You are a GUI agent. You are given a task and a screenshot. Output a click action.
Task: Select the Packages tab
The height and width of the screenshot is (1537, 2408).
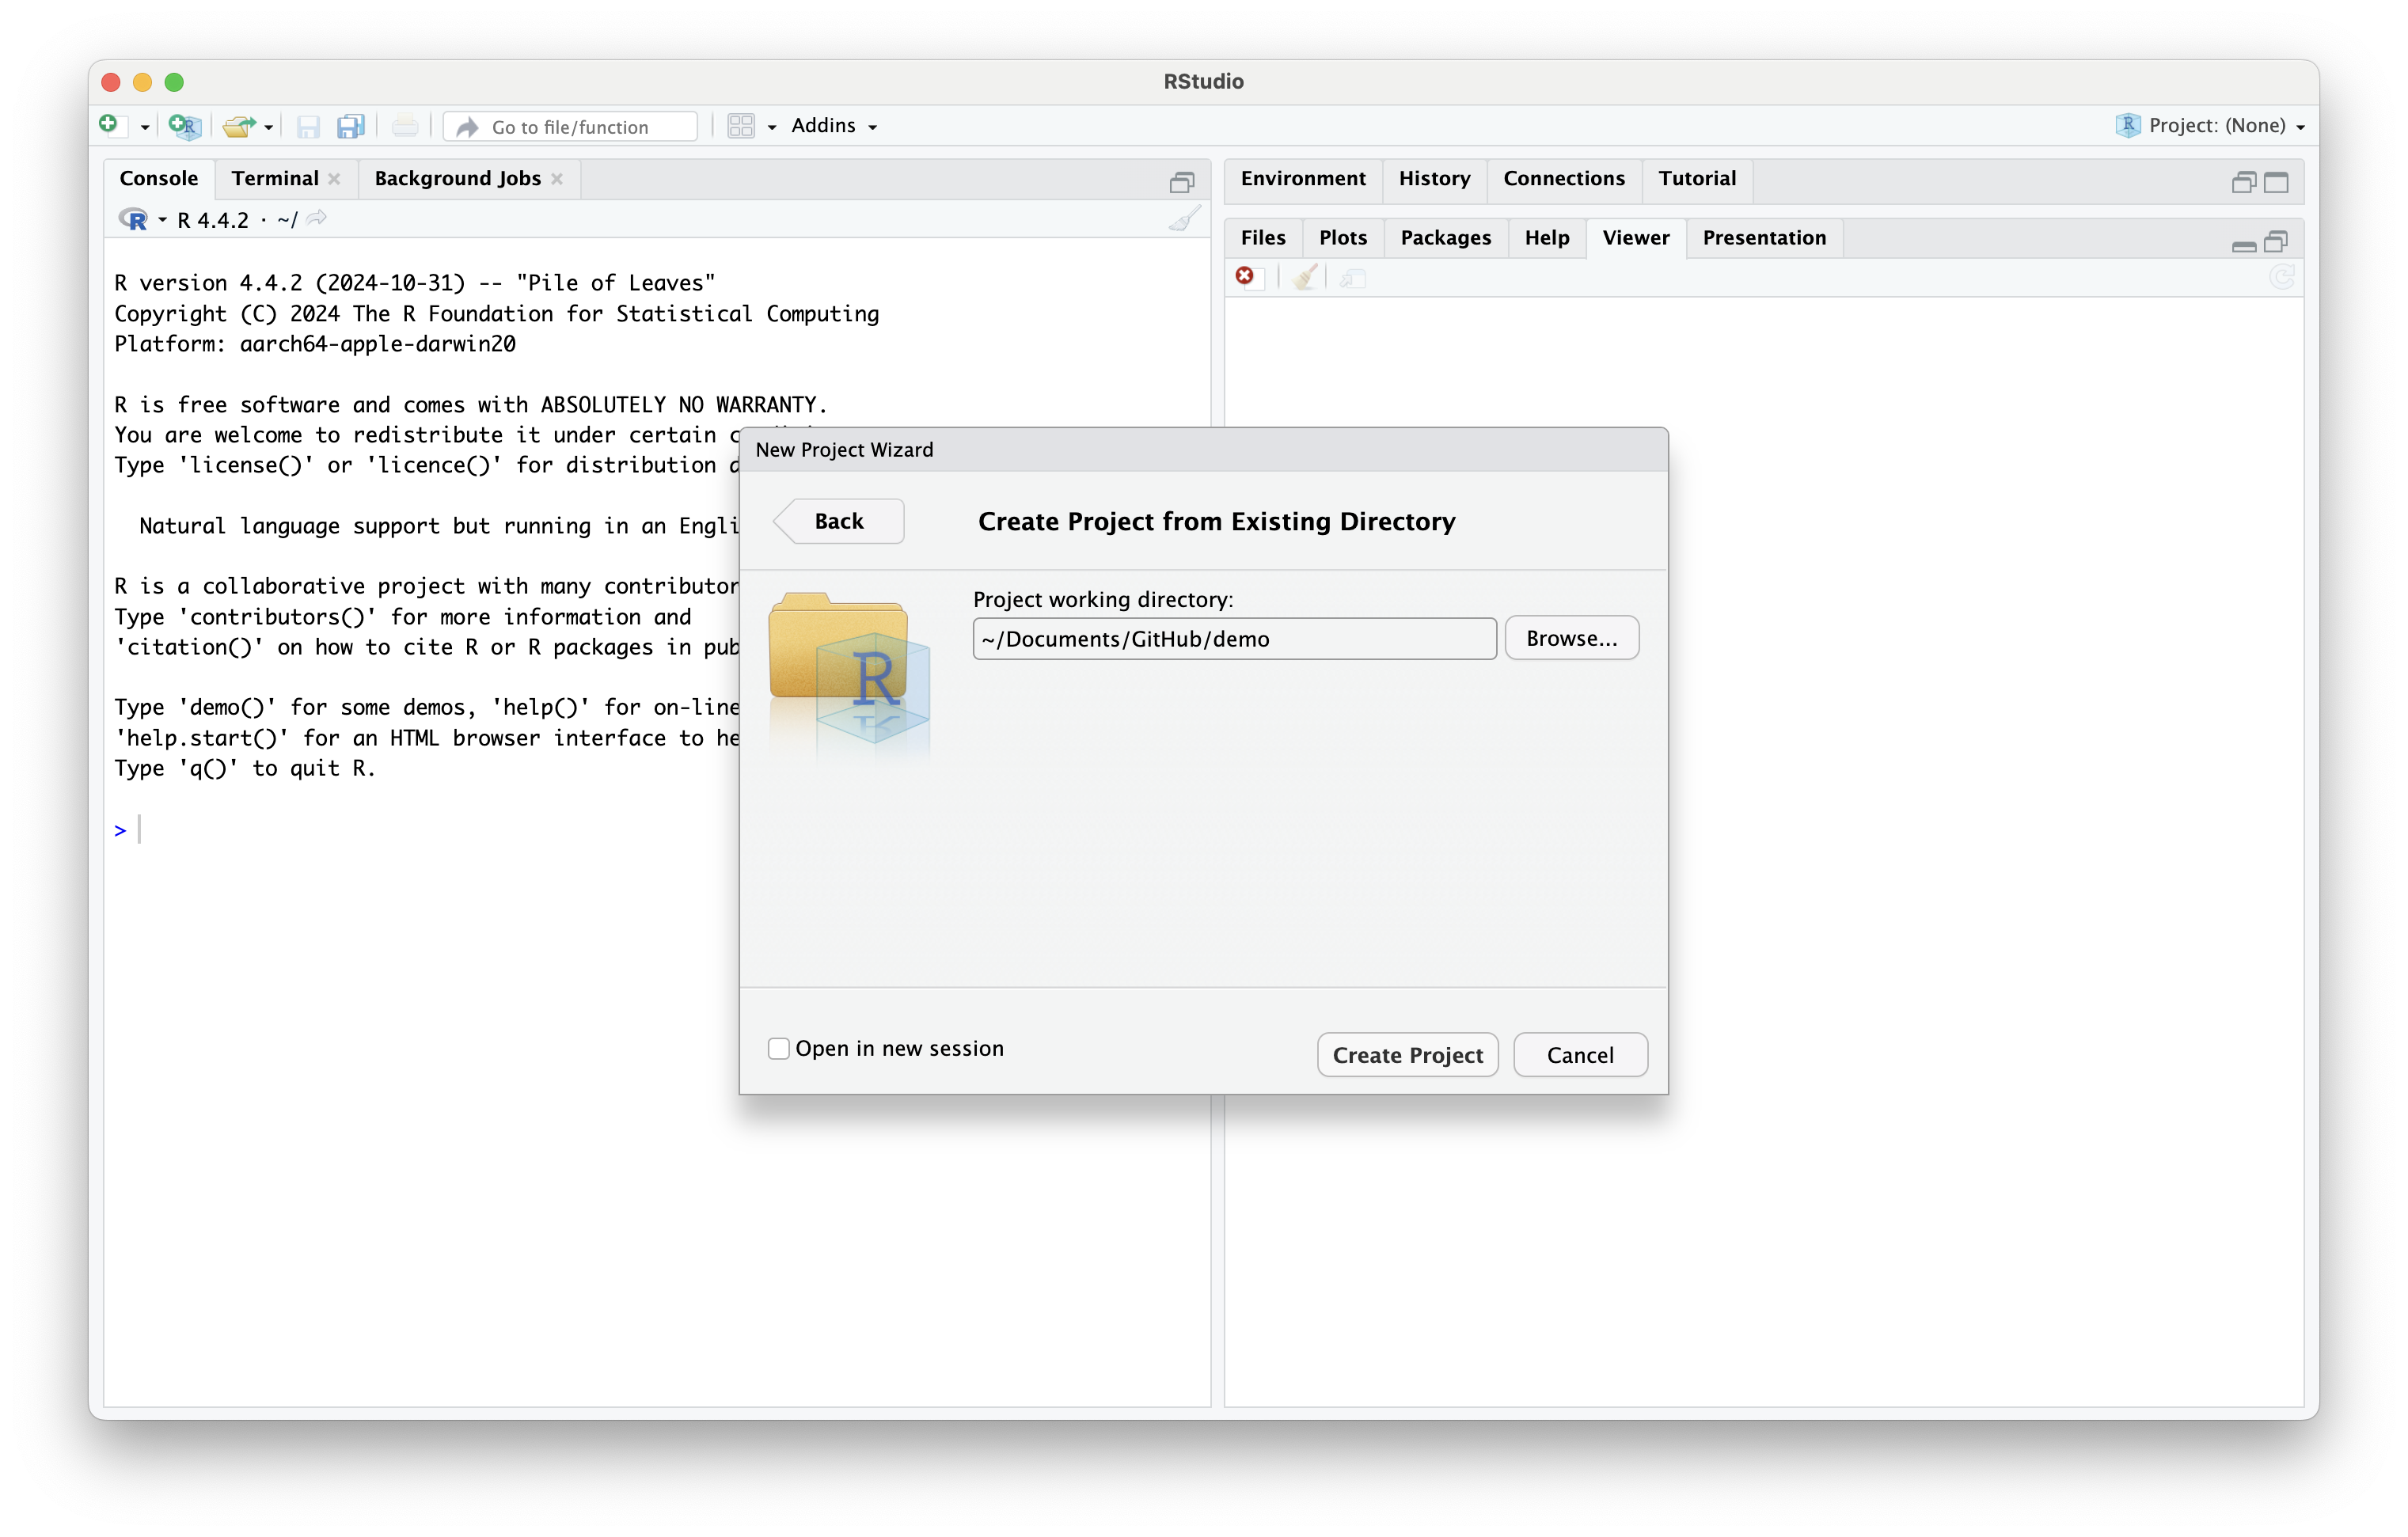[1445, 238]
